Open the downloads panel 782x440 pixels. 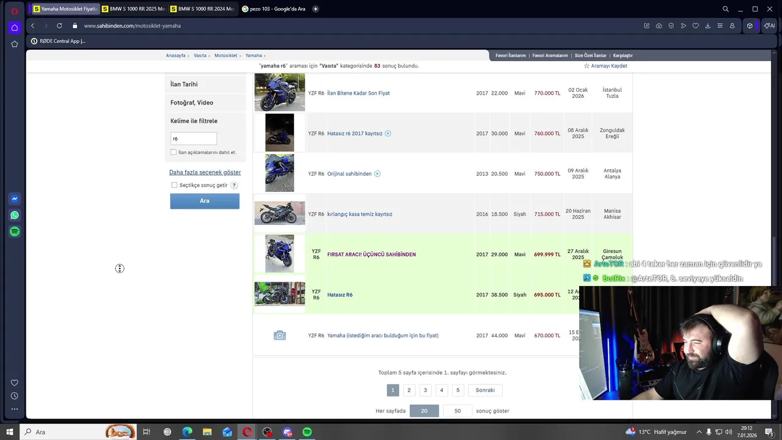(707, 26)
